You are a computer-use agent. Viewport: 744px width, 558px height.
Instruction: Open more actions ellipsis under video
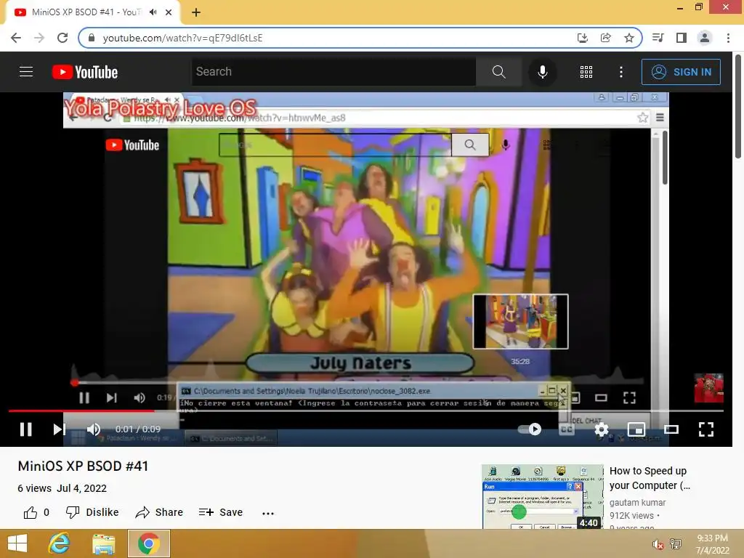pos(268,513)
